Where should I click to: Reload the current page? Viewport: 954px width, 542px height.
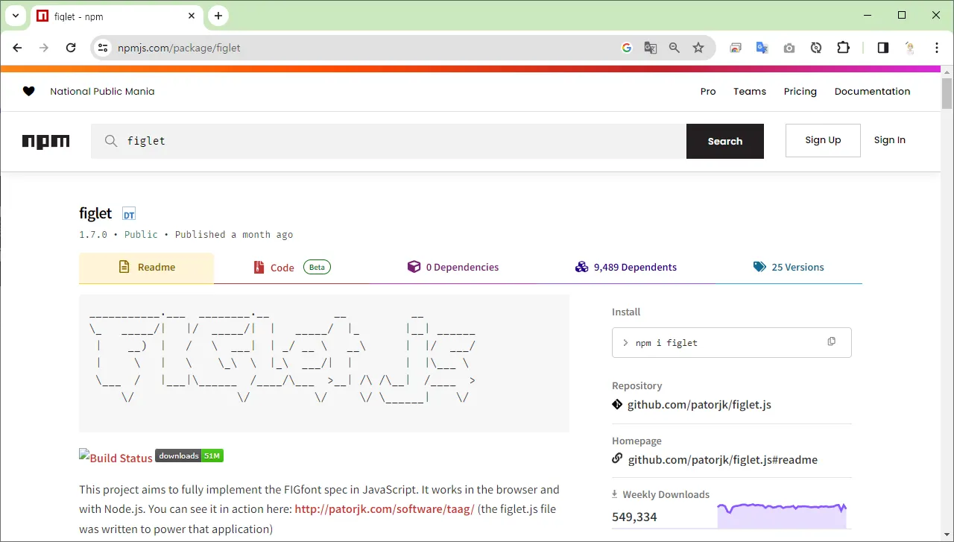tap(71, 48)
